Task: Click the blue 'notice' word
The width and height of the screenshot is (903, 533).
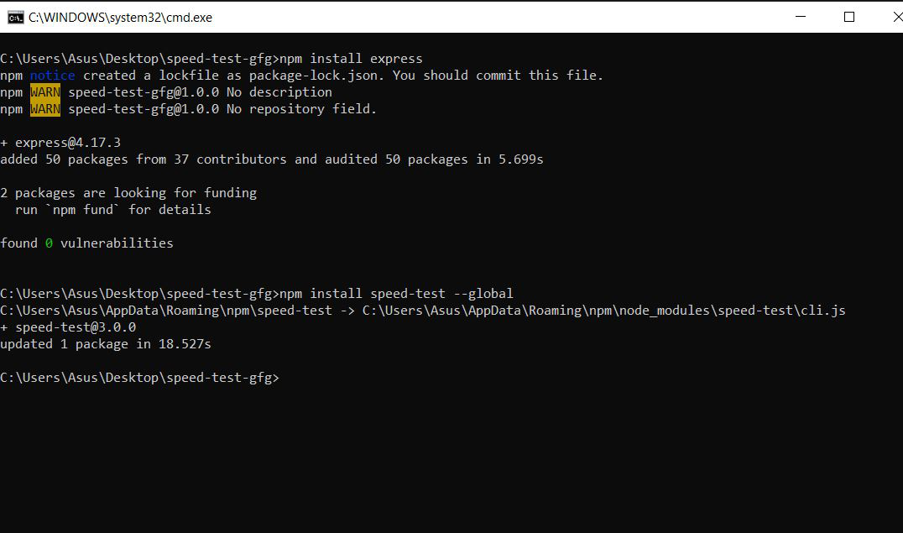Action: click(52, 76)
